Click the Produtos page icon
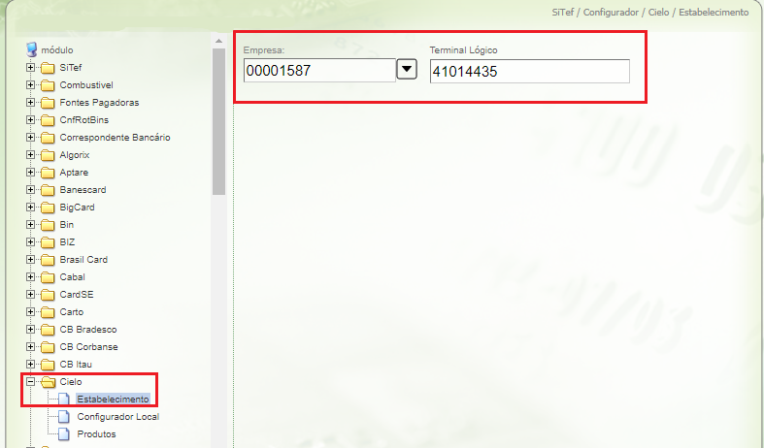 (64, 433)
